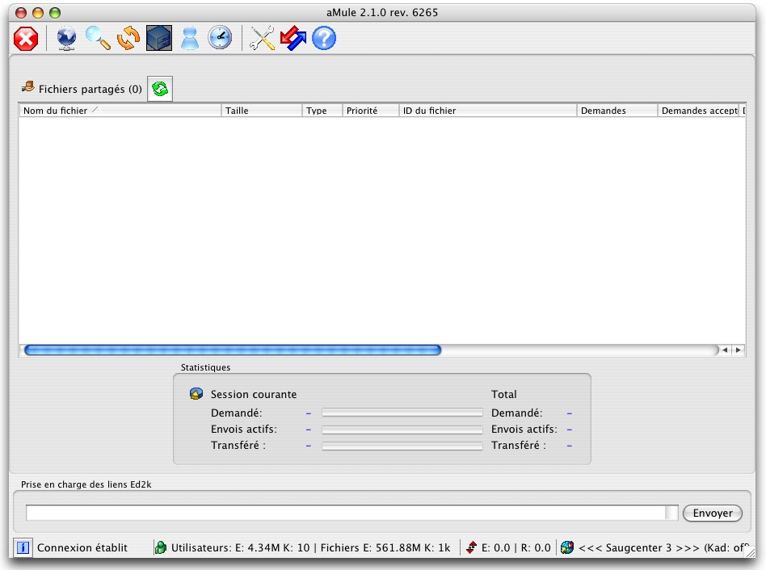Click the Demandes column header

click(x=617, y=111)
